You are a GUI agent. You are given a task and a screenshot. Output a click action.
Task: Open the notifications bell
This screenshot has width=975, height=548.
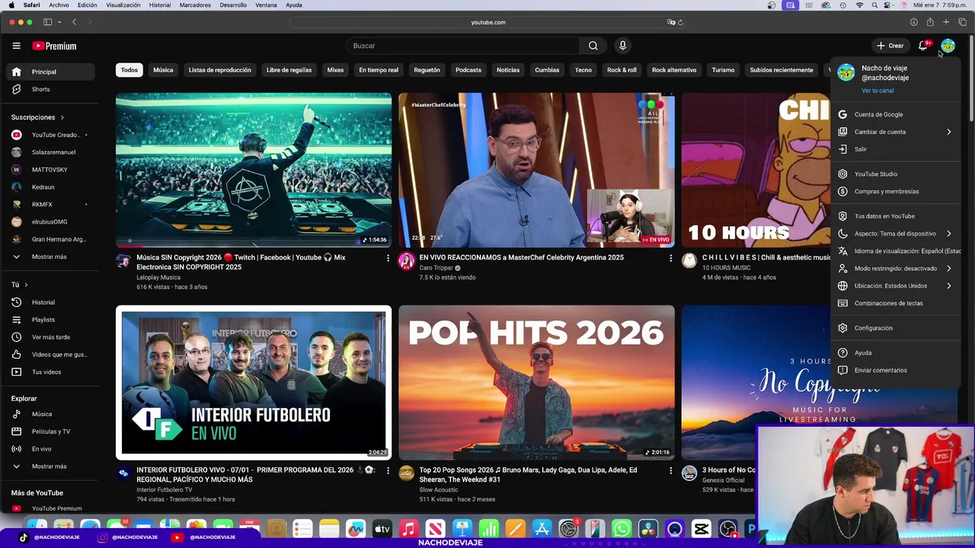click(x=923, y=46)
